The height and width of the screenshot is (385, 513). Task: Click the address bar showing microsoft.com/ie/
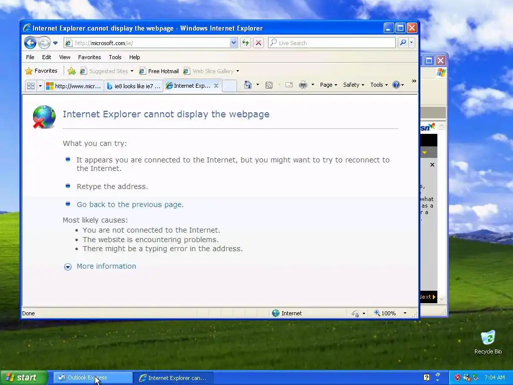tap(147, 43)
